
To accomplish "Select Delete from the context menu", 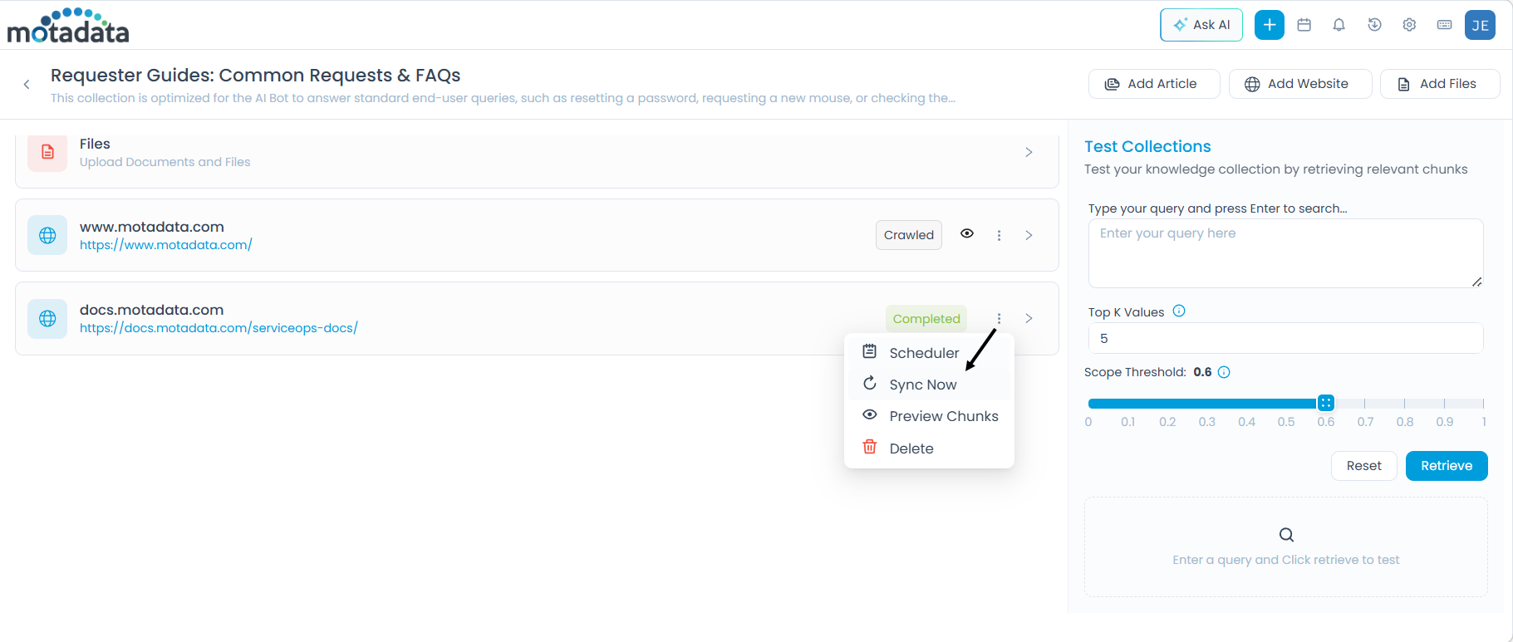I will pyautogui.click(x=911, y=448).
